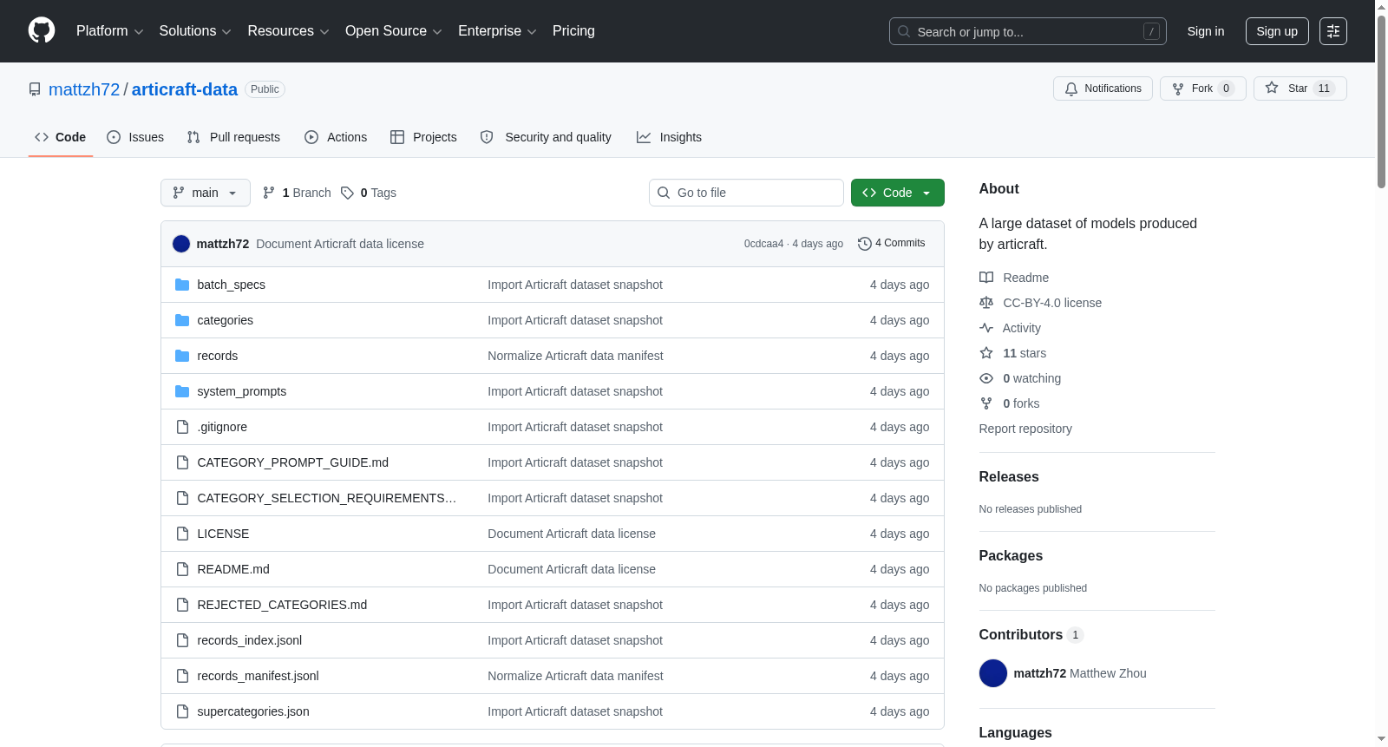Click the branch icon beside 1 Branch
Screen dimensions: 1388x747
(x=269, y=193)
